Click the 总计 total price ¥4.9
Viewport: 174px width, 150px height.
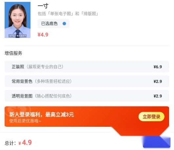(x=25, y=142)
